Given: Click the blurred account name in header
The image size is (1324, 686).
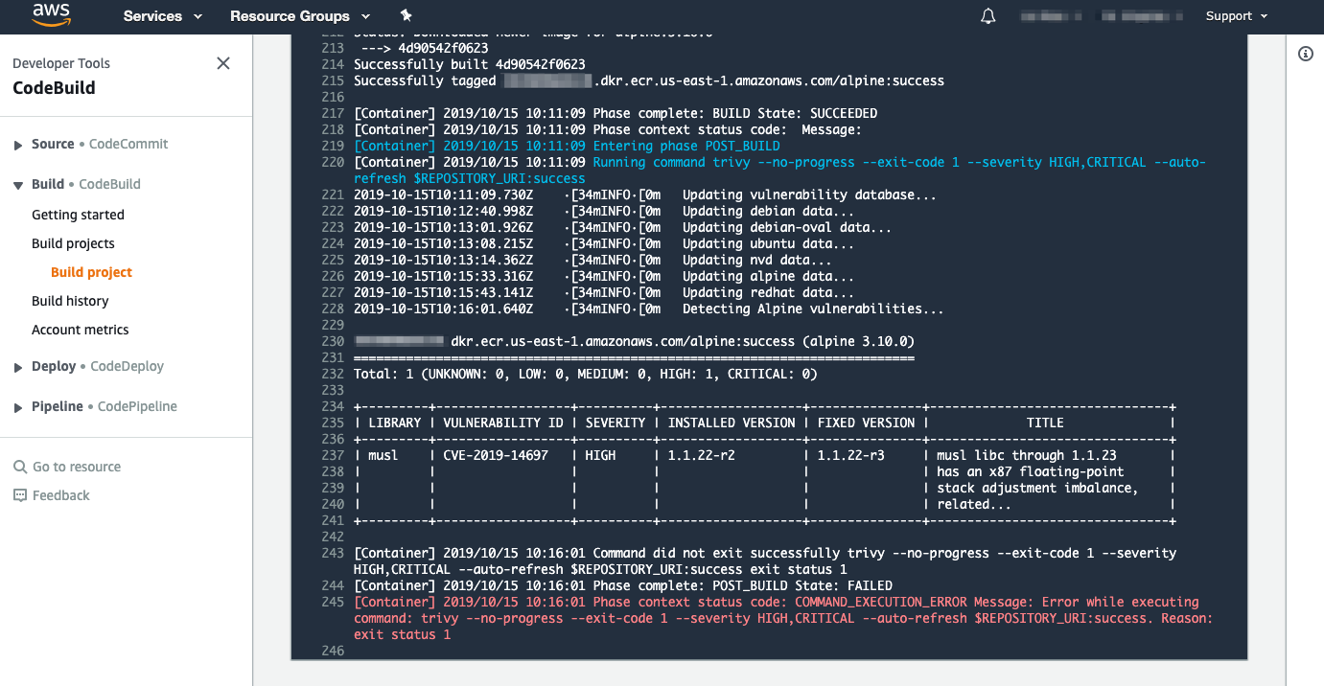Looking at the screenshot, I should click(x=1052, y=16).
